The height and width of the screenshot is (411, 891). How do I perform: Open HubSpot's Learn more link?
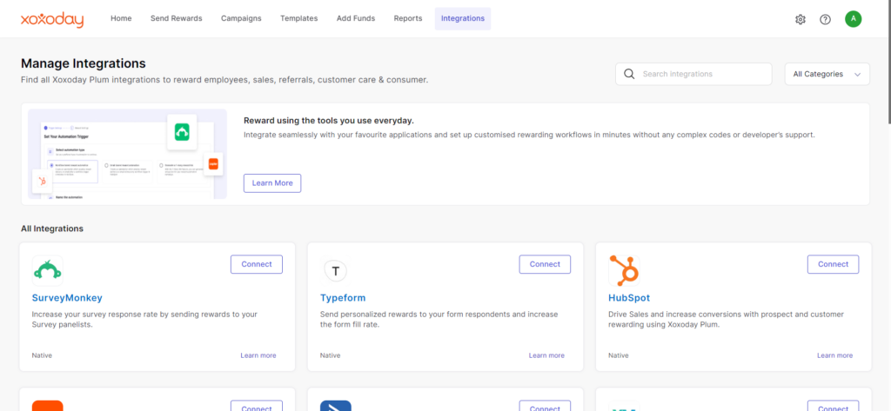(x=834, y=355)
